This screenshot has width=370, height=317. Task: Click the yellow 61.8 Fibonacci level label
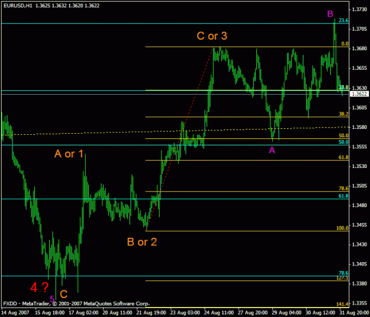point(343,157)
